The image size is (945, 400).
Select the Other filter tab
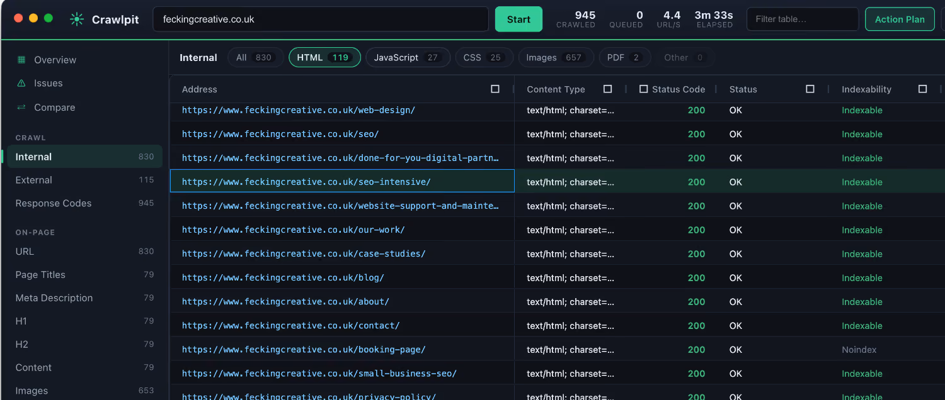685,57
